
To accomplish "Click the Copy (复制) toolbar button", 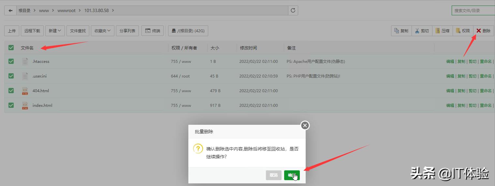I will [401, 31].
